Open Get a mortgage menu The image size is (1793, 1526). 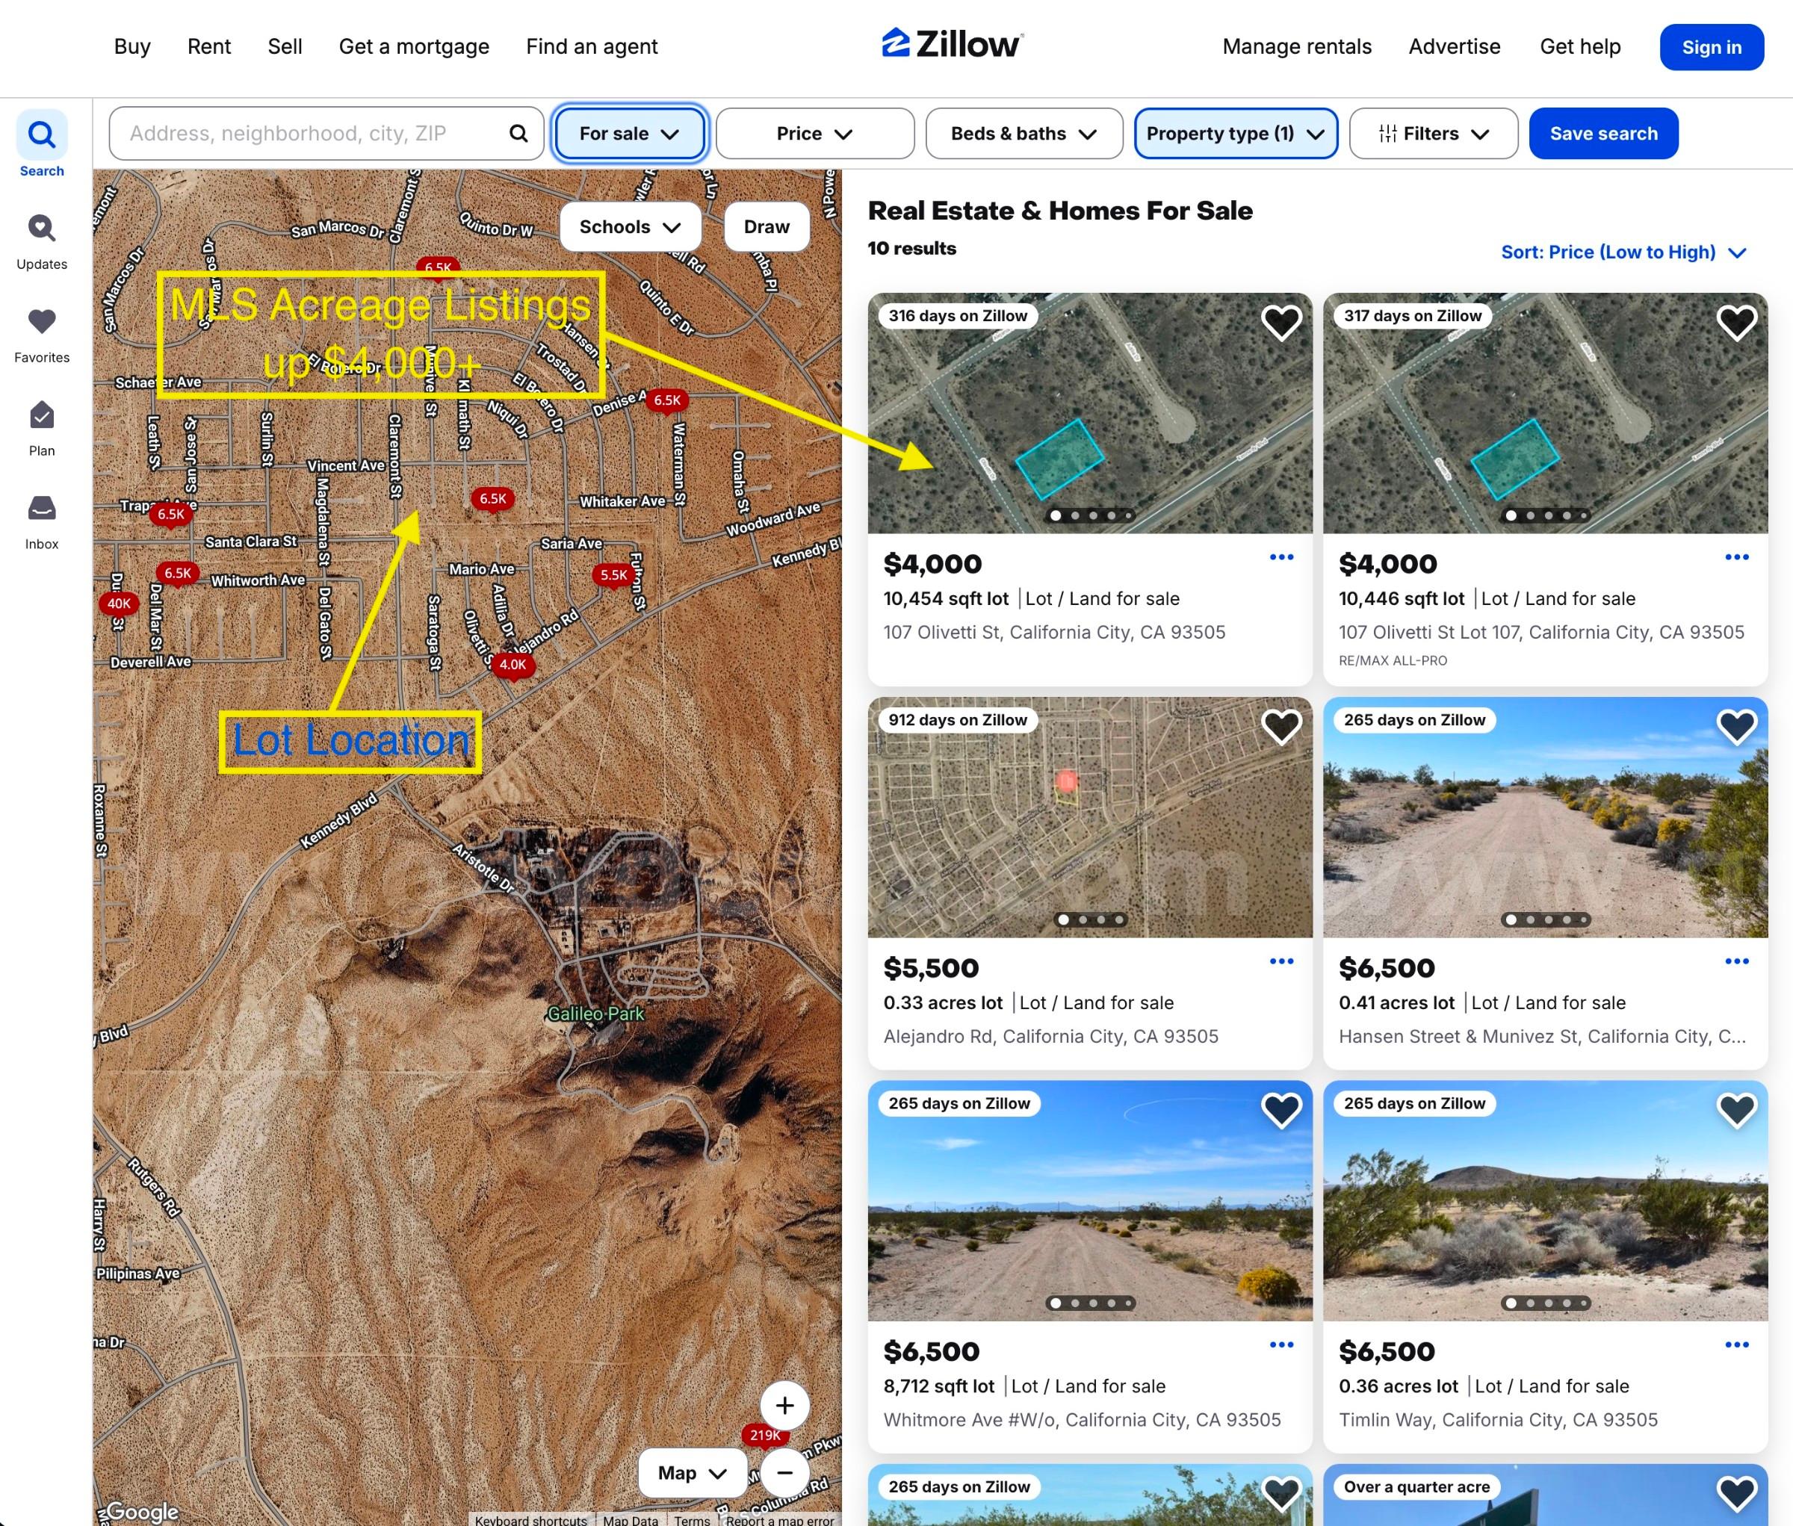point(414,46)
